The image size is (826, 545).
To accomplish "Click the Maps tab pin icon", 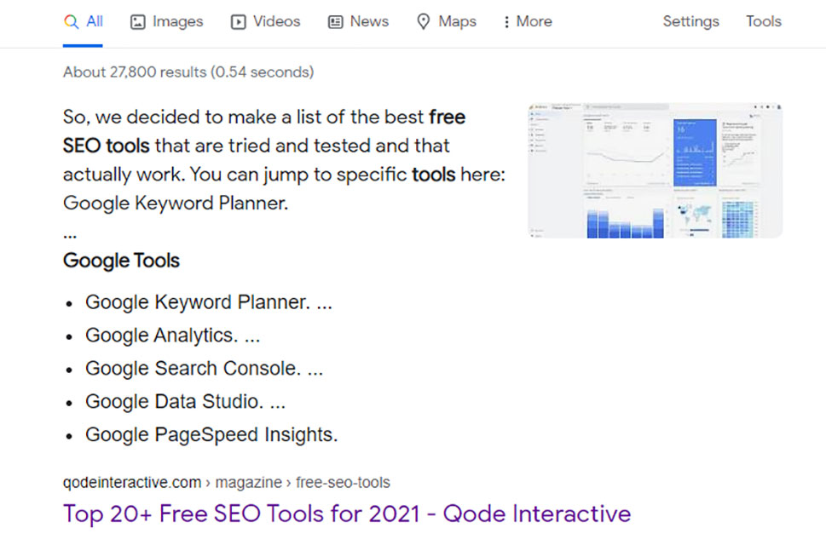I will [x=423, y=21].
